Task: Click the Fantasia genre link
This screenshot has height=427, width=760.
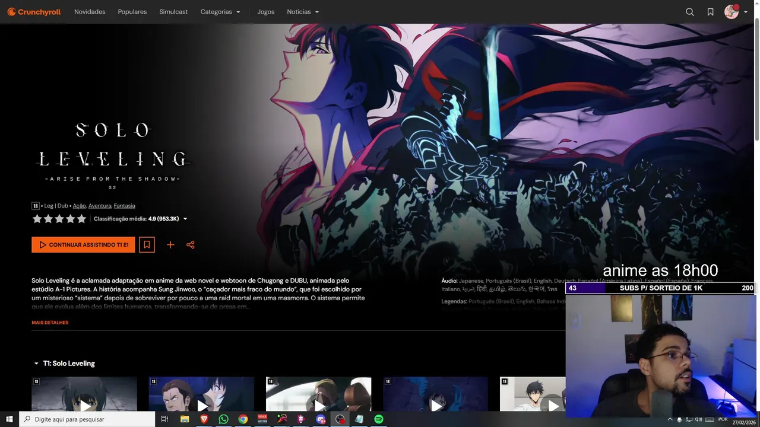Action: (x=125, y=206)
